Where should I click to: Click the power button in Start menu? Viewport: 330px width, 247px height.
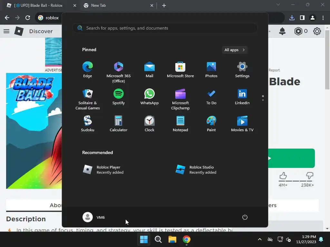(245, 217)
